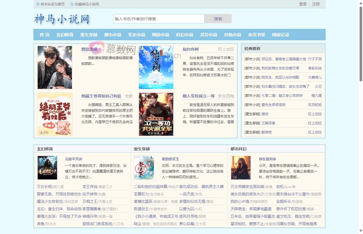Screen dimensions: 363x234
Task: Click the home icon beside 将本站设为首页
Action: pos(38,4)
